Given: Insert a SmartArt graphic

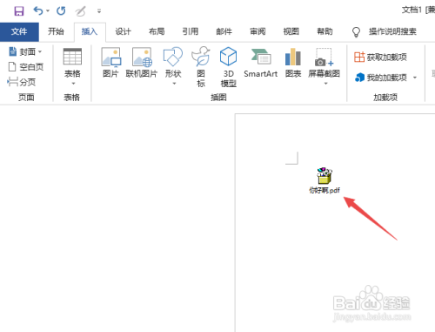Looking at the screenshot, I should 261,64.
